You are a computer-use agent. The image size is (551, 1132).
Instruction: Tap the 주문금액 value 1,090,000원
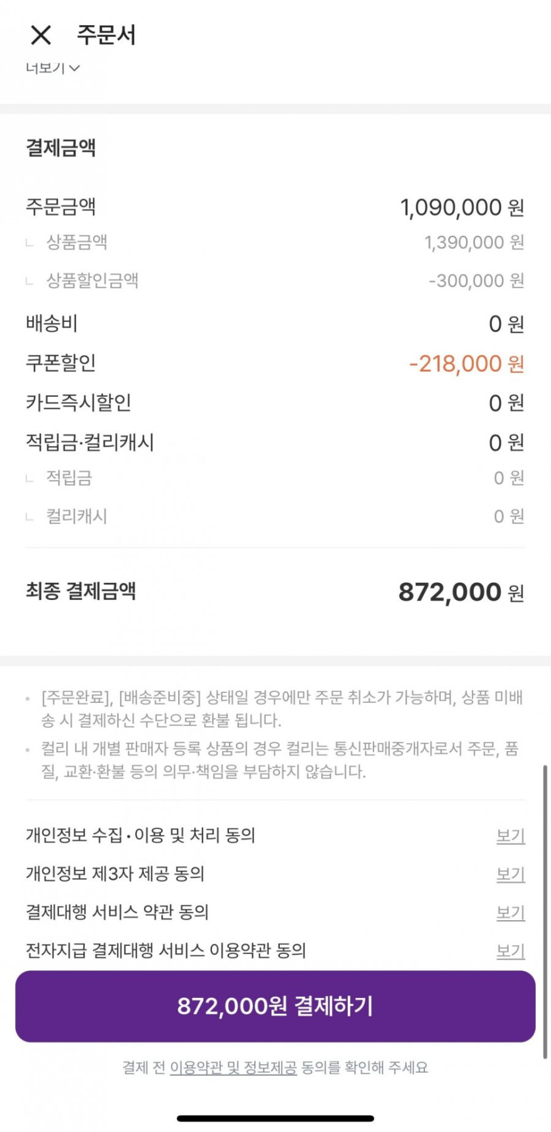click(462, 208)
